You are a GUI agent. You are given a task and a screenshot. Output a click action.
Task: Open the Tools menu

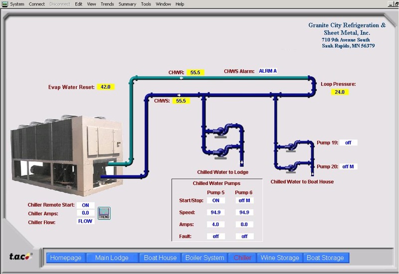146,4
